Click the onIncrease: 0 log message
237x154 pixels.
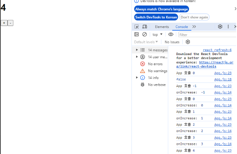pos(189,105)
